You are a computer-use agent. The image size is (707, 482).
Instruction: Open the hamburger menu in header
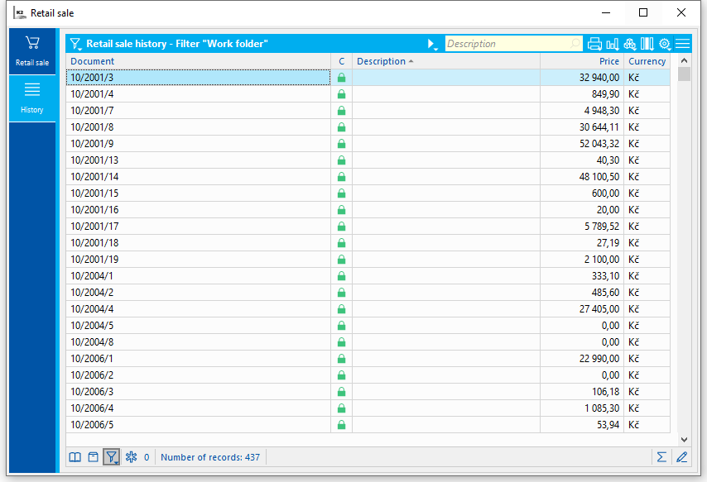pos(683,44)
